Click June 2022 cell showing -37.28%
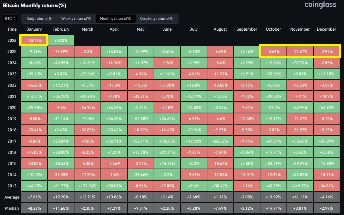The height and width of the screenshot is (215, 344). click(x=167, y=85)
